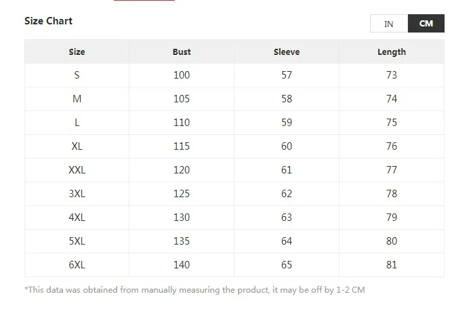471x309 pixels.
Task: Select the CM unit toggle
Action: pyautogui.click(x=426, y=24)
